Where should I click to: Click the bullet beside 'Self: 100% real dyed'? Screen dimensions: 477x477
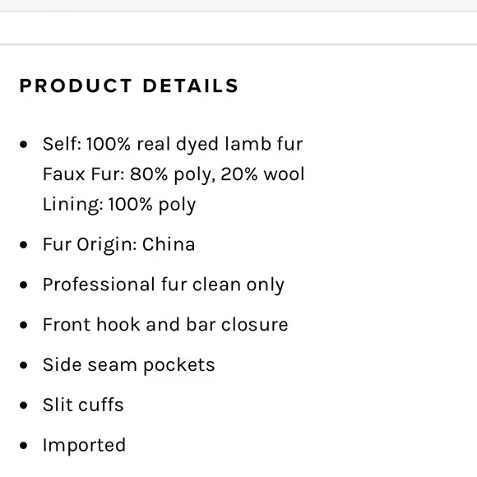(x=23, y=144)
